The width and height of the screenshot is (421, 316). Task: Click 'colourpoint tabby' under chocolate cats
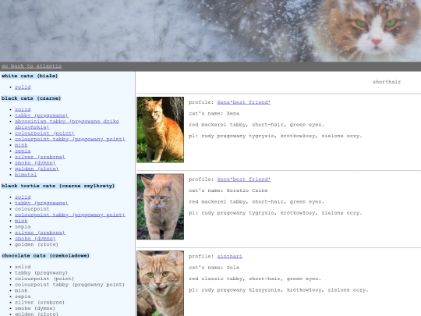70,284
